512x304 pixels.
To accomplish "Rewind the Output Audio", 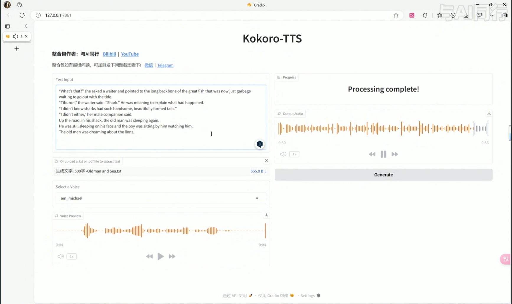I will click(372, 154).
